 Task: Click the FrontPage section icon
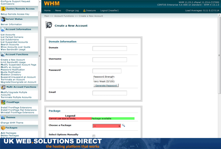point(3,102)
